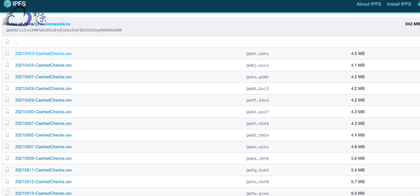Select the directory hash text starting QmPECii5

coord(64,30)
